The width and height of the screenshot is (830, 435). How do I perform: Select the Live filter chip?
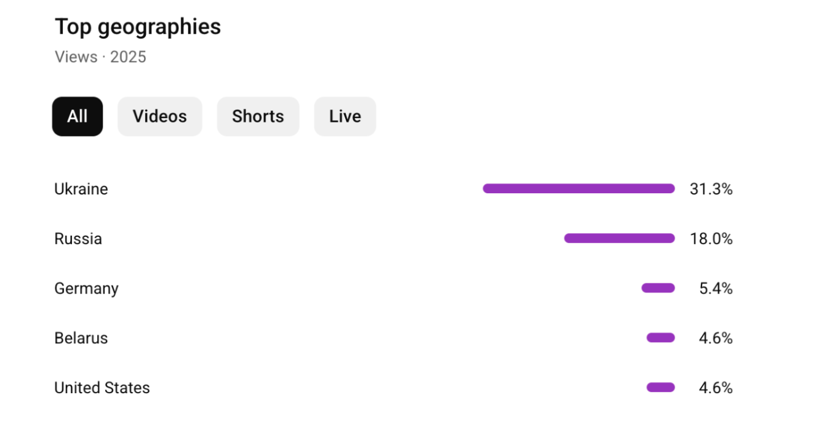(345, 116)
